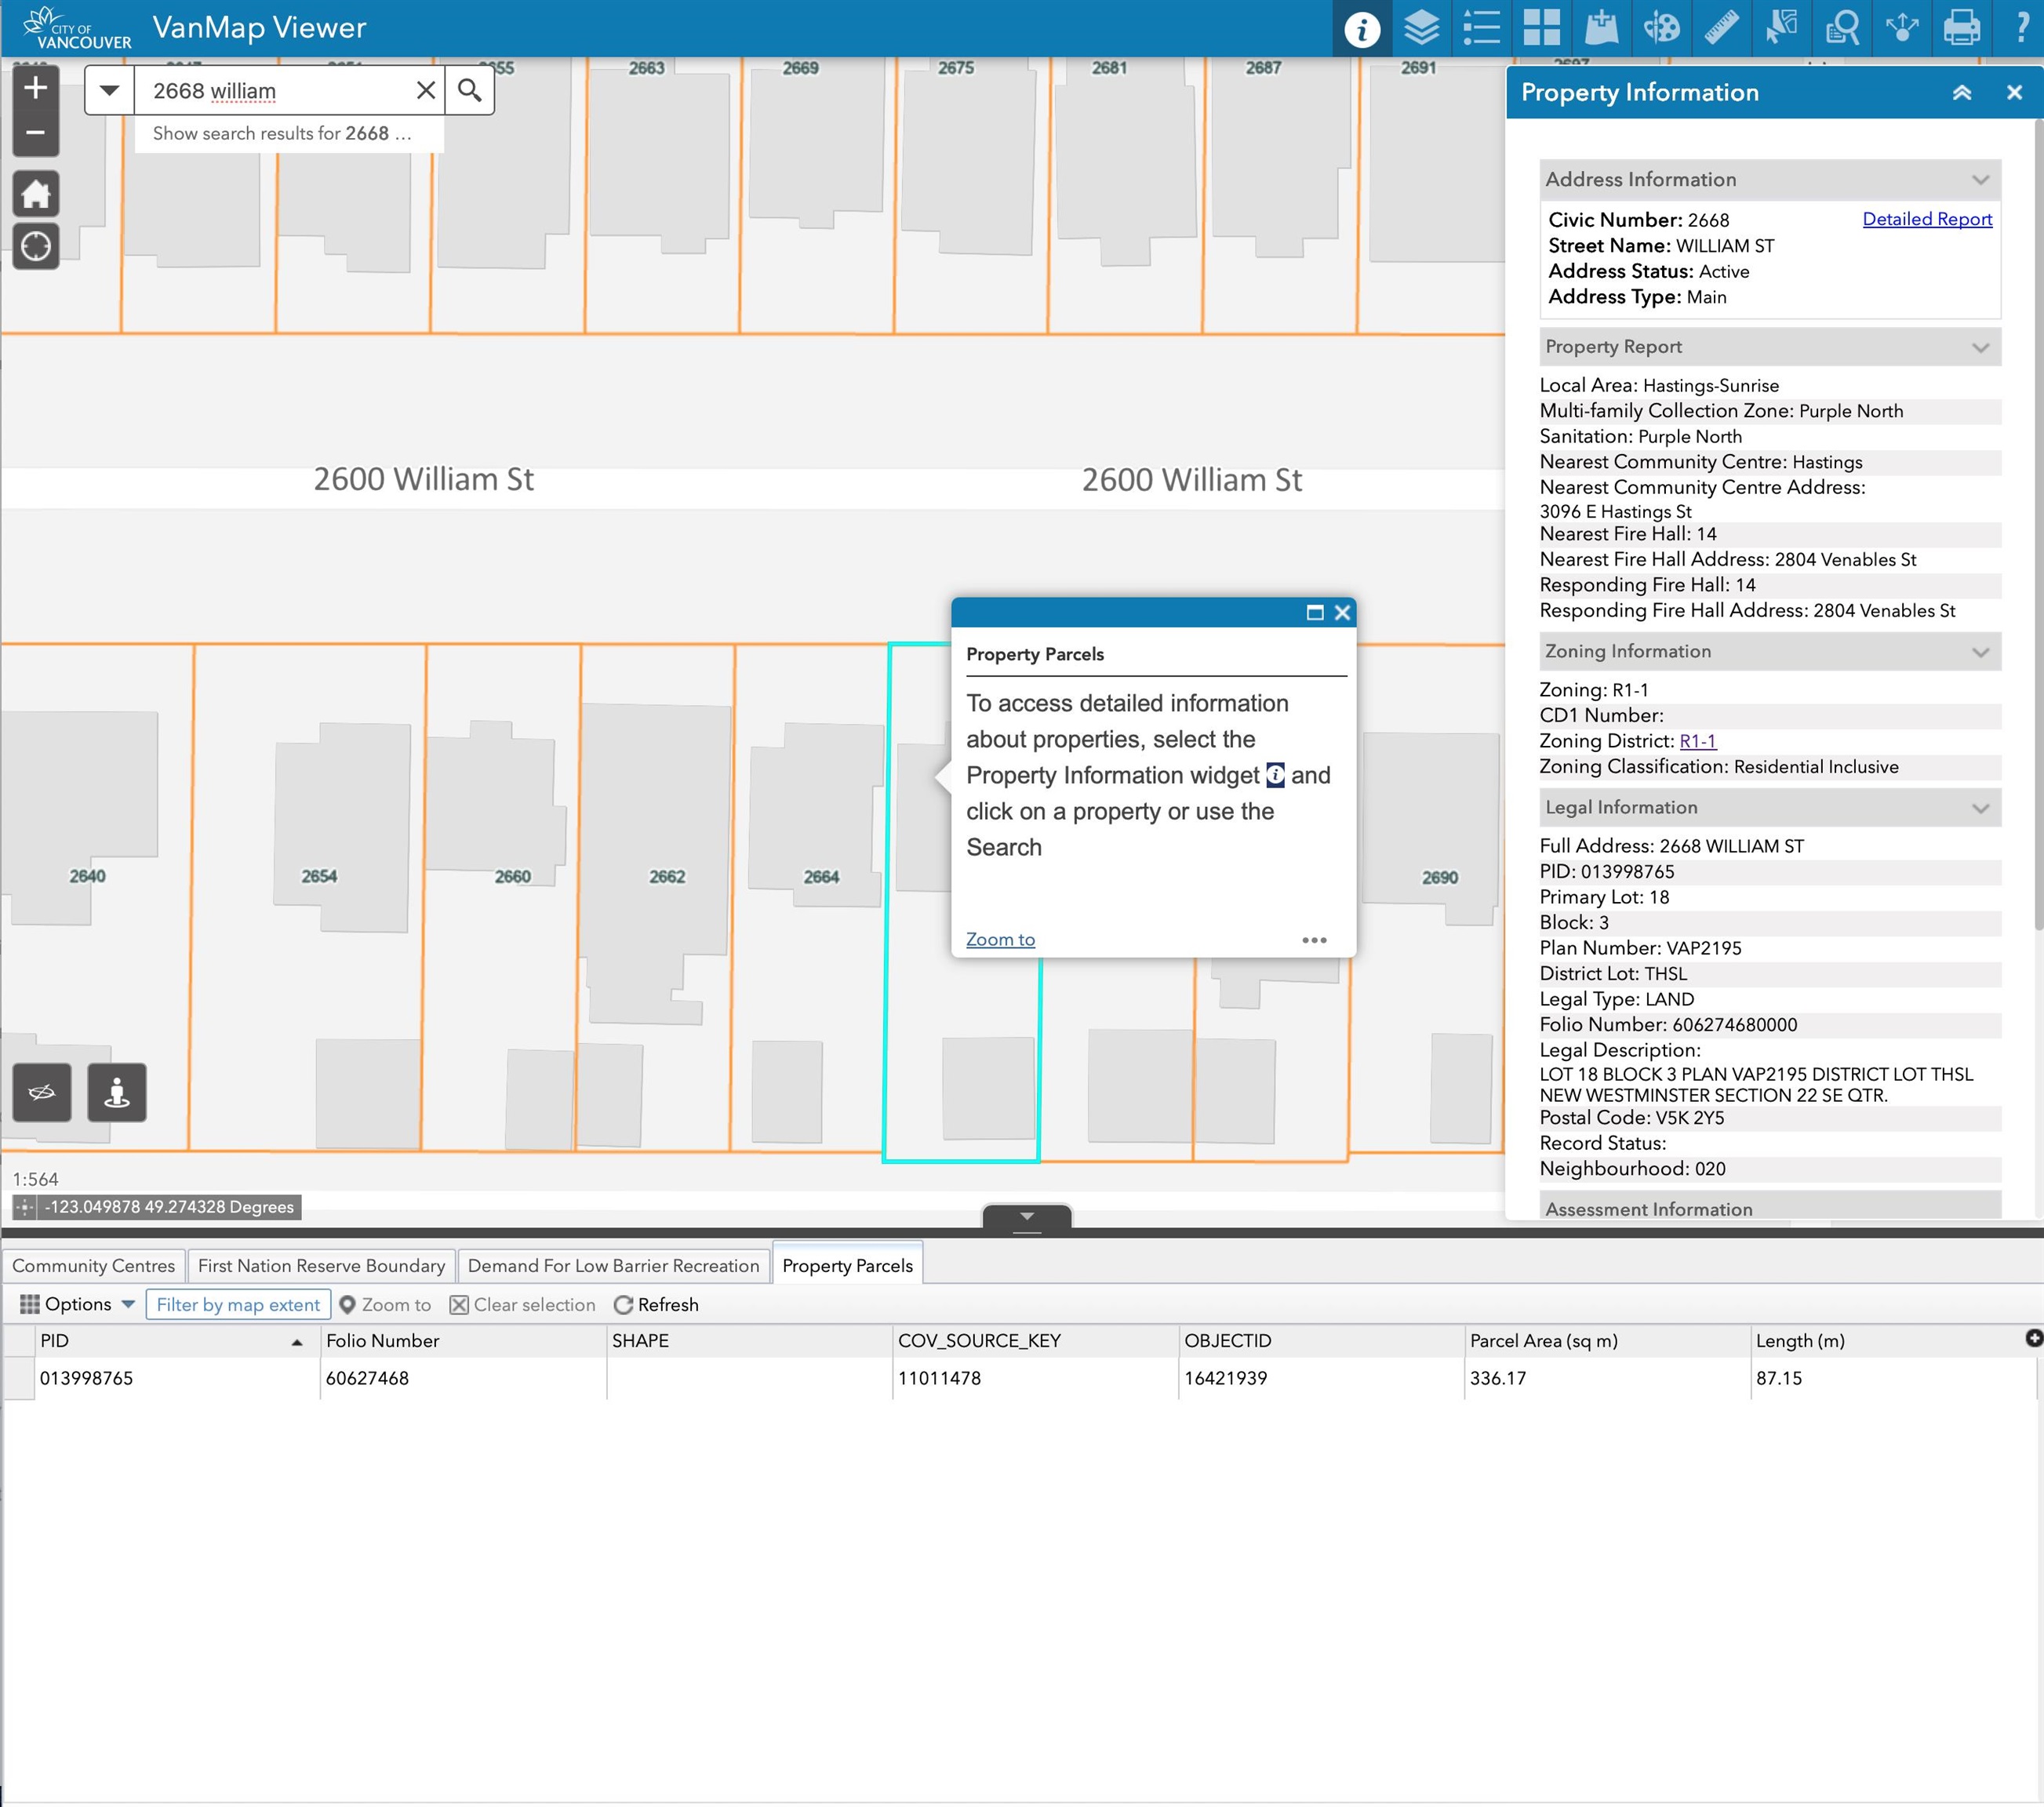The image size is (2044, 1807).
Task: Click the Zoom to link in the popup
Action: pyautogui.click(x=999, y=939)
